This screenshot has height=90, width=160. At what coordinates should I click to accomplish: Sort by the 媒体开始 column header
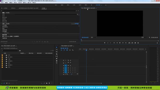coord(31,53)
